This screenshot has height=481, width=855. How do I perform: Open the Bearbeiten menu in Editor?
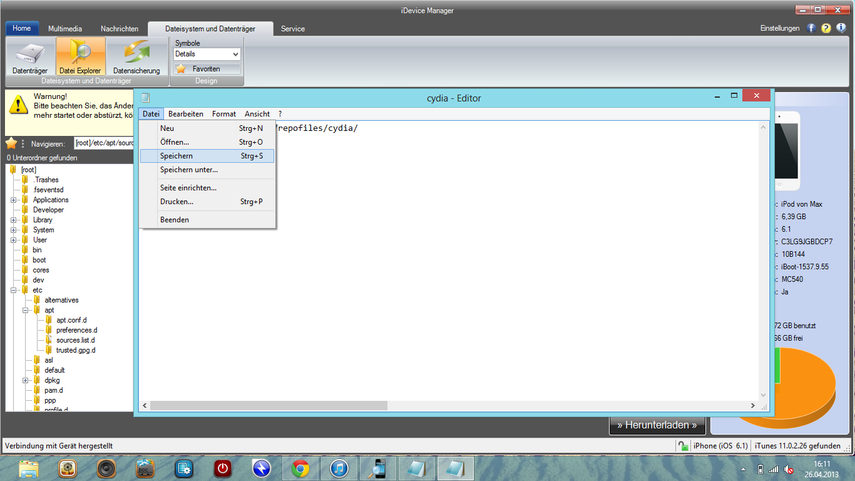[186, 114]
